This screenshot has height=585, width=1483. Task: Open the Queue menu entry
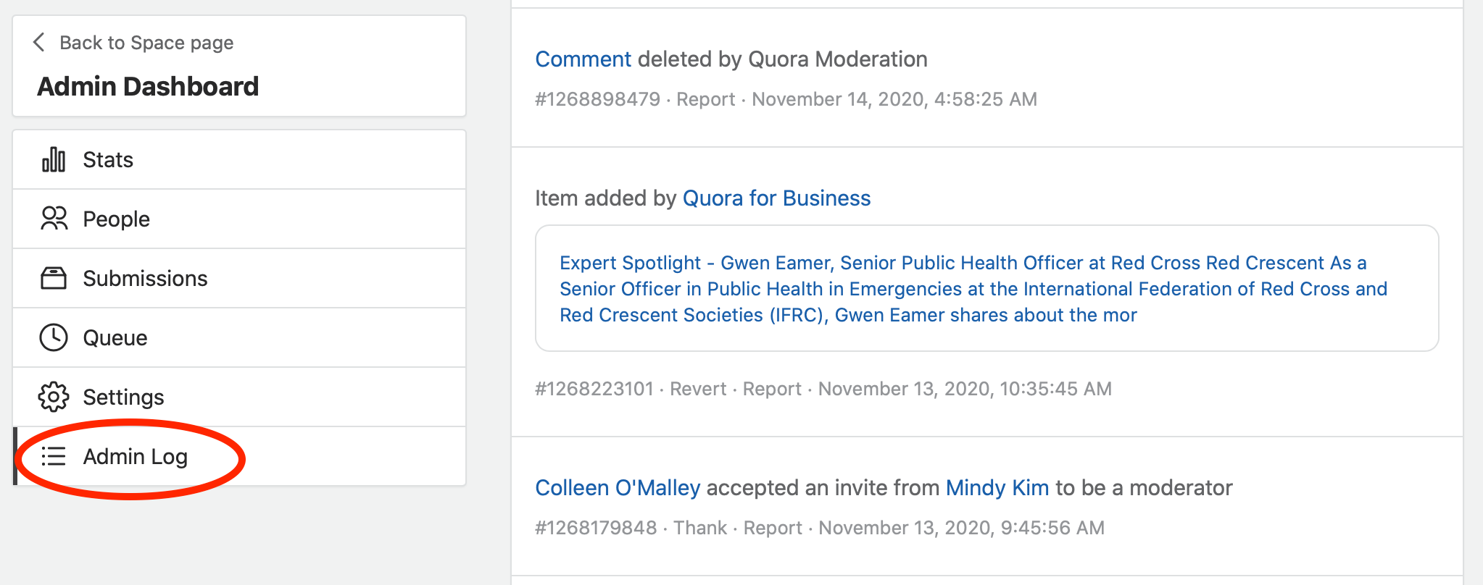click(x=239, y=337)
